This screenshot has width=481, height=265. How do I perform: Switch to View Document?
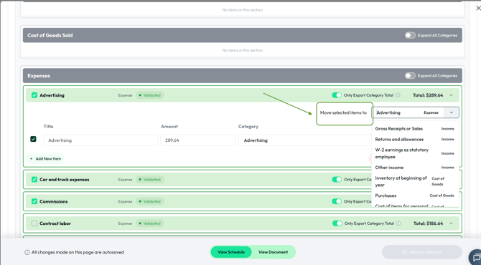[273, 252]
